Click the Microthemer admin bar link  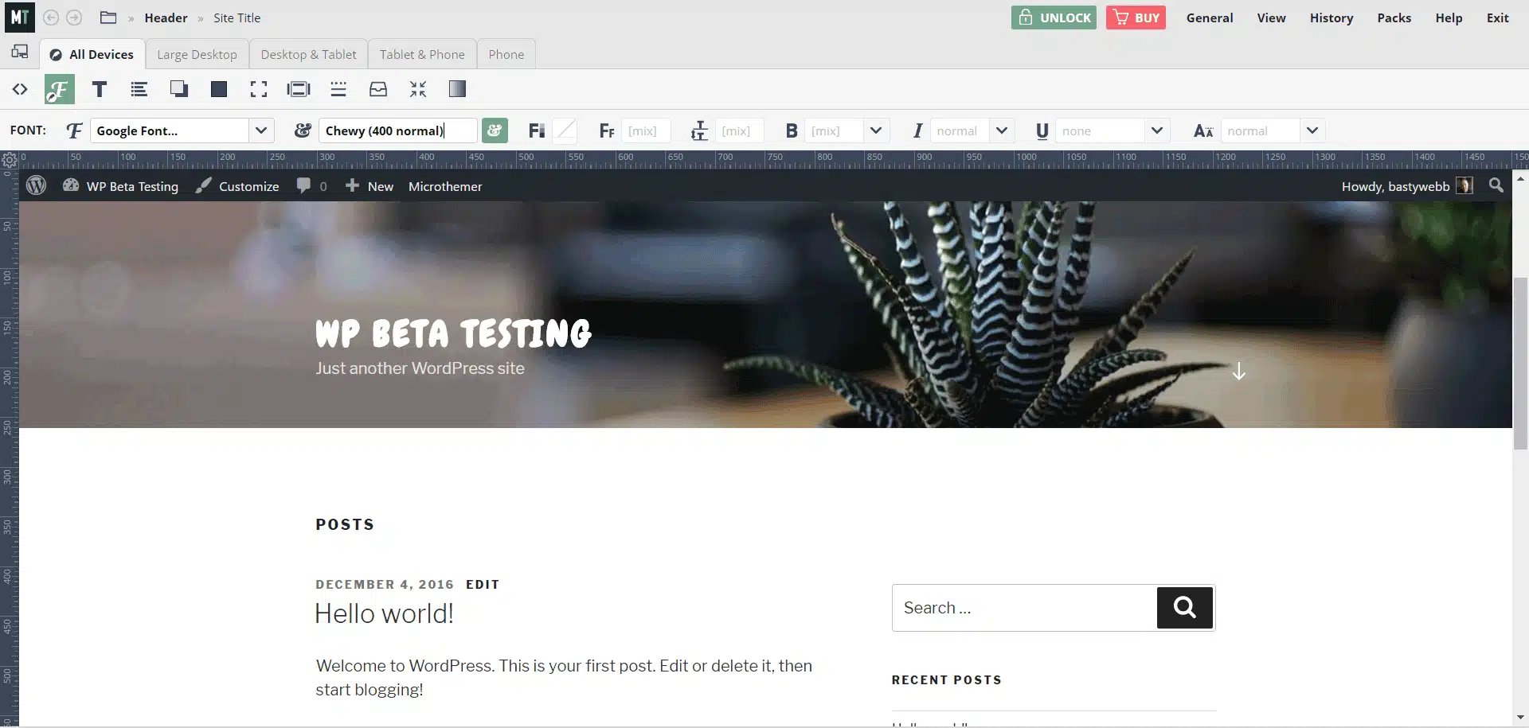(445, 186)
